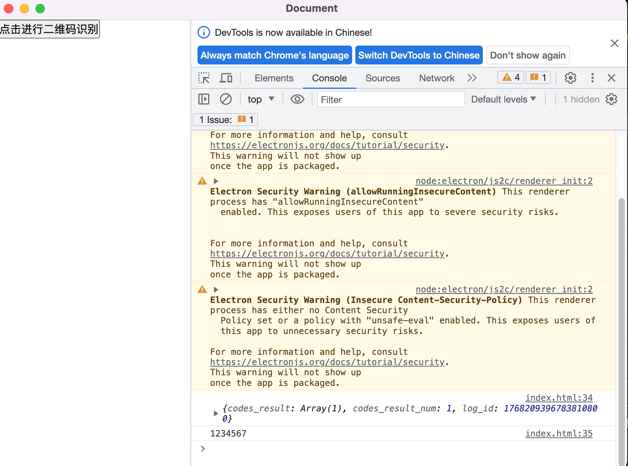Open the three-dot customize DevTools menu
The image size is (628, 466).
(x=592, y=78)
